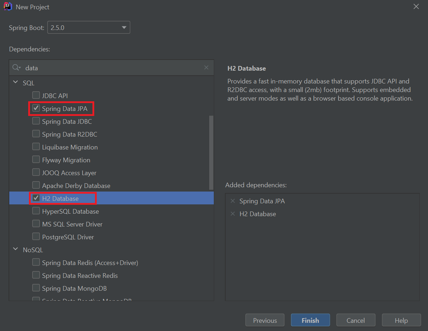
Task: Close the New Project dialog
Action: [x=416, y=7]
